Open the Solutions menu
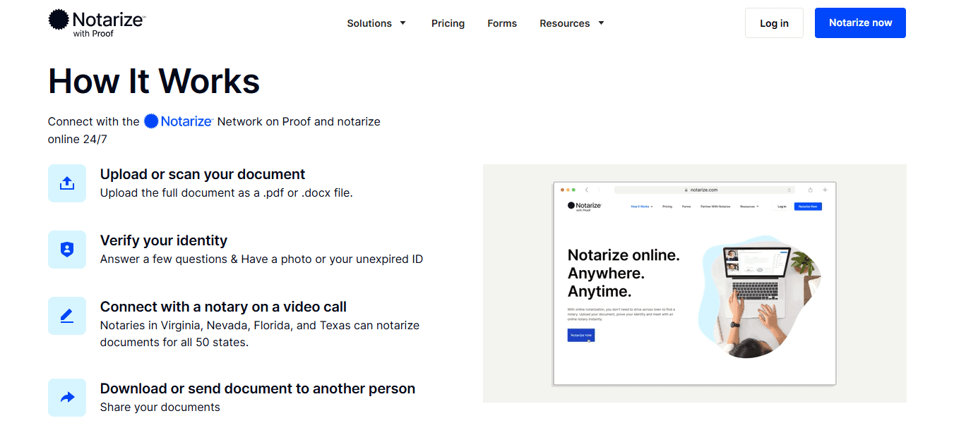The height and width of the screenshot is (423, 954). coord(376,23)
